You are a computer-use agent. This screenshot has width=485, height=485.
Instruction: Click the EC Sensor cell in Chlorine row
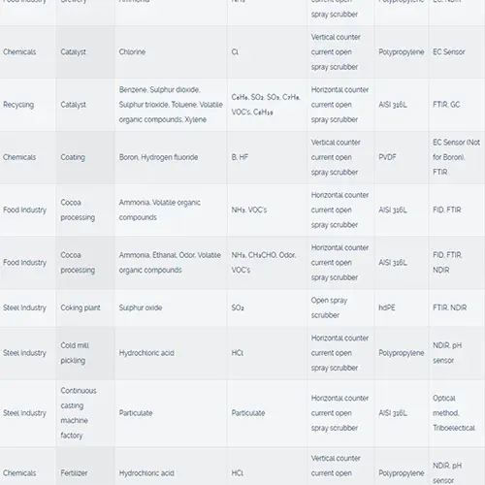pyautogui.click(x=457, y=52)
